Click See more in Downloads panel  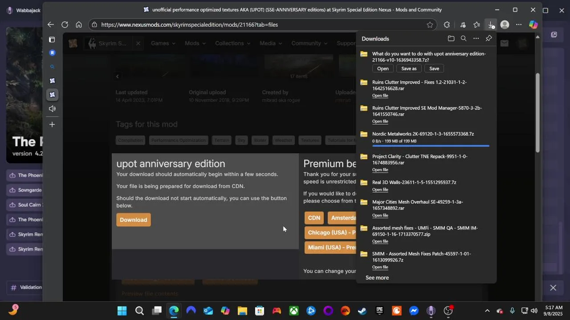377,278
